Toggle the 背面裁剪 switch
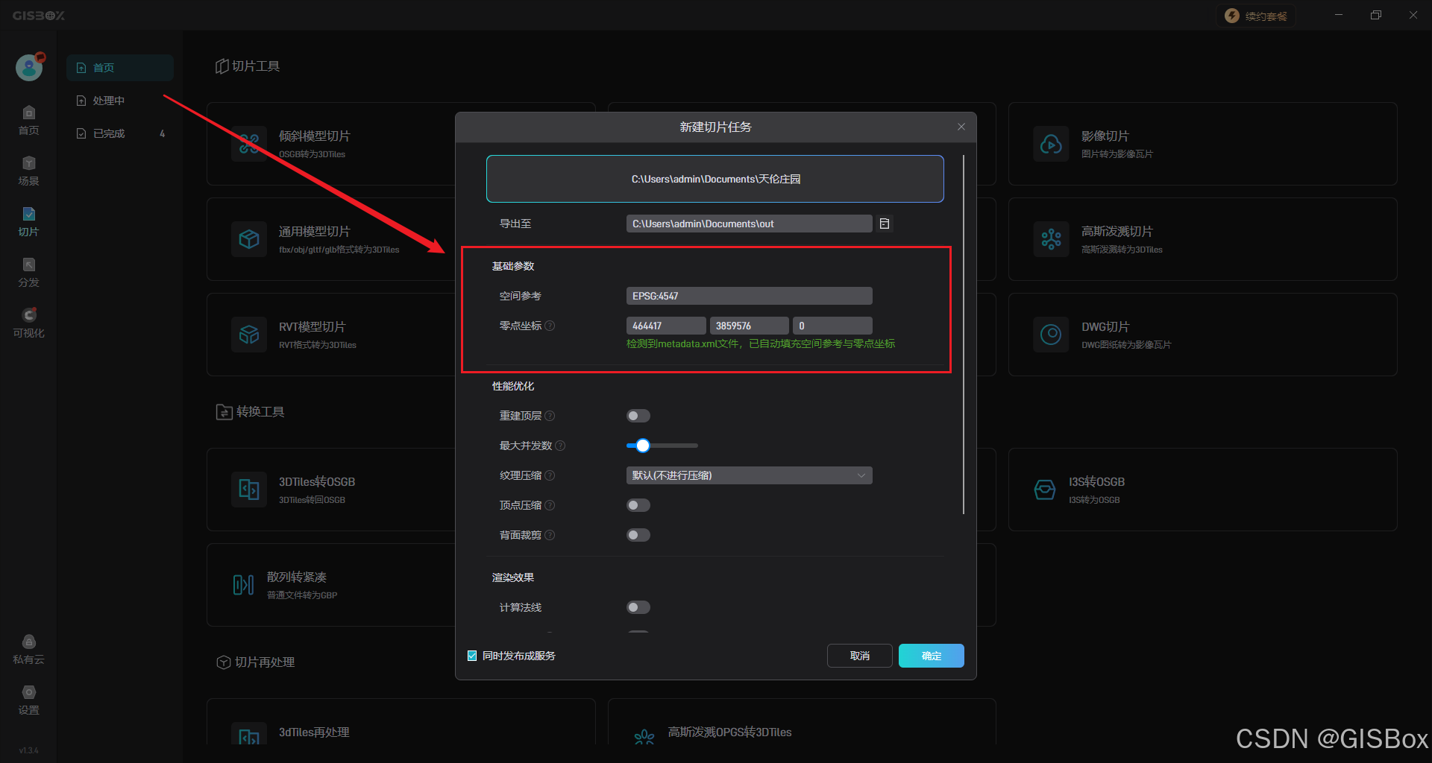 click(x=638, y=535)
